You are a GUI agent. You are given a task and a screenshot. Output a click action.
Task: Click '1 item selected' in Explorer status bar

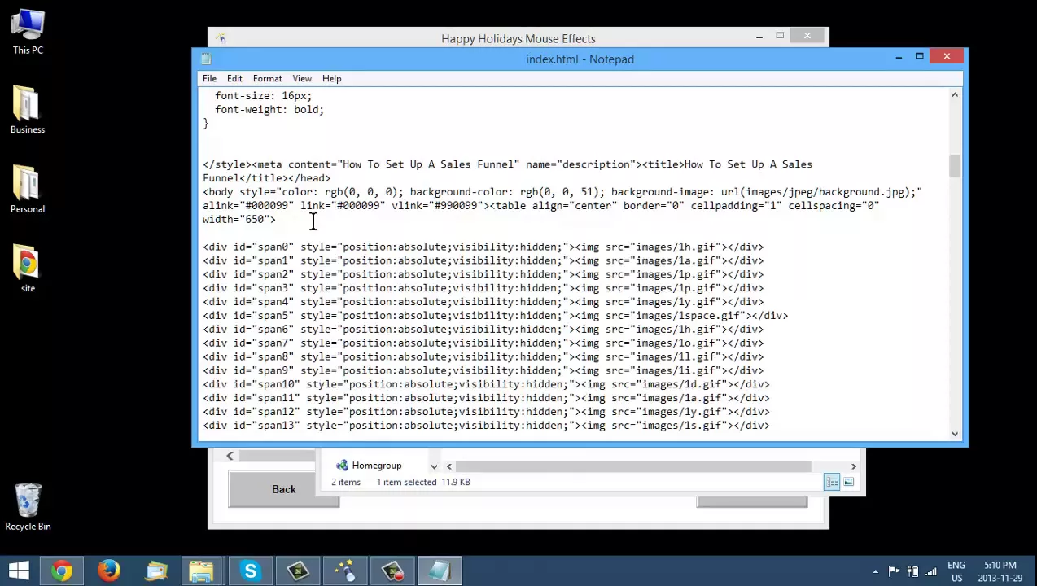point(406,482)
